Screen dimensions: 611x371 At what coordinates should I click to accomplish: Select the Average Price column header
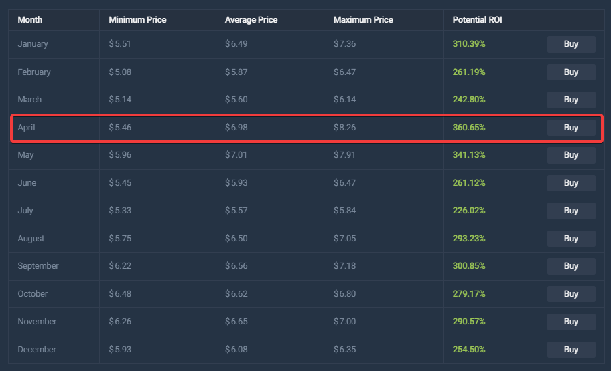(x=251, y=19)
